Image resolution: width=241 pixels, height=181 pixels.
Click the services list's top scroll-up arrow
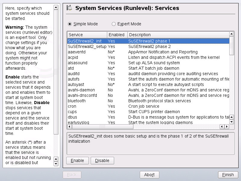[x=232, y=34]
